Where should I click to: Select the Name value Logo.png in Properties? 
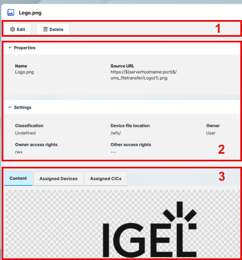(24, 72)
